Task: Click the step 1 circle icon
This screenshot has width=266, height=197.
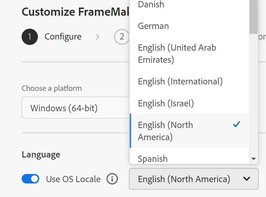Action: tap(29, 37)
